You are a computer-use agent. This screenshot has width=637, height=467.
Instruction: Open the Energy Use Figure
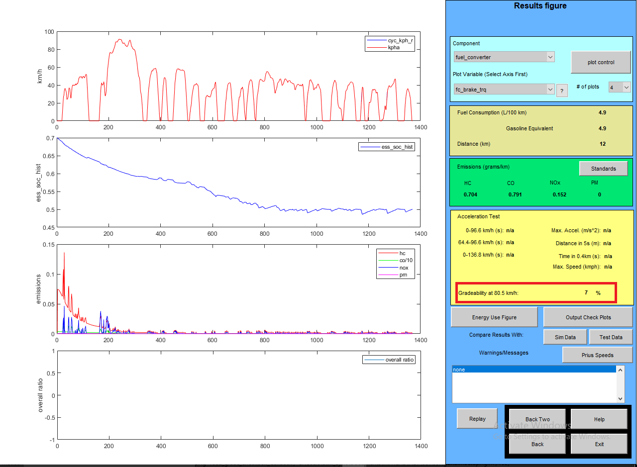click(494, 317)
